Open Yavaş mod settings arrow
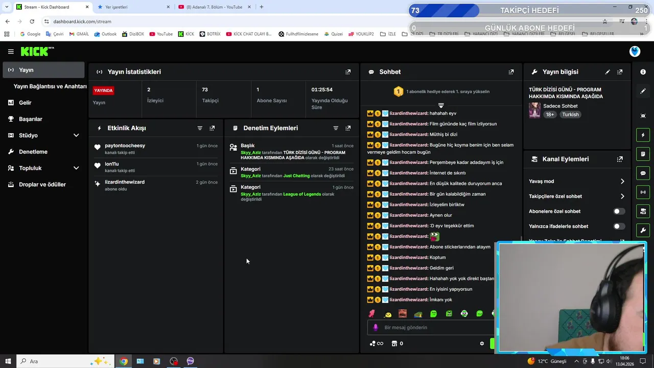 tap(622, 181)
